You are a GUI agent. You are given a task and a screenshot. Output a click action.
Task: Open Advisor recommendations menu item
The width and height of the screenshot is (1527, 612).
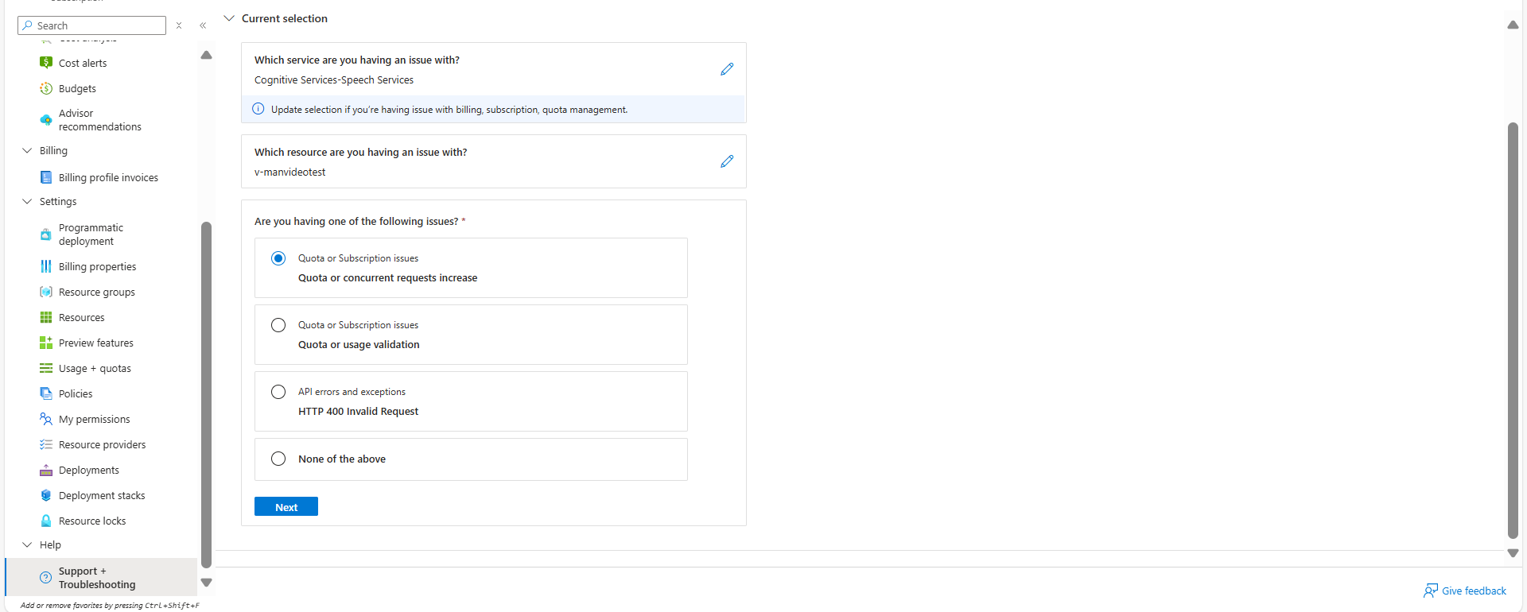101,120
